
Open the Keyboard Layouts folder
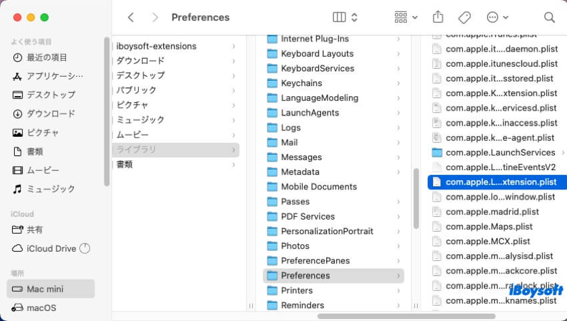point(334,53)
